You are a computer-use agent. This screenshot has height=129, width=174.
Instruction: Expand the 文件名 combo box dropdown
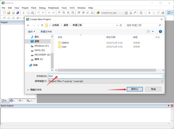click(x=162, y=76)
